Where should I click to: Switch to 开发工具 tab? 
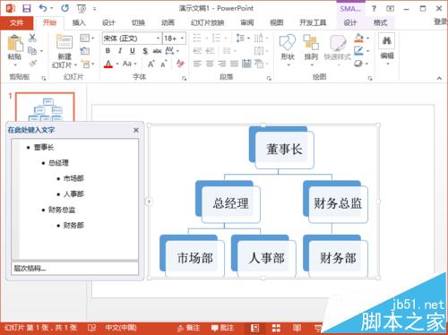(313, 22)
